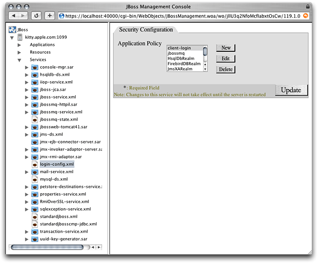Go back with browser back arrow

point(13,15)
